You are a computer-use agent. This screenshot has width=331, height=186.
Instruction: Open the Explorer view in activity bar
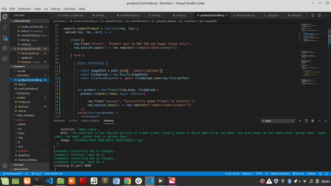coord(5,17)
